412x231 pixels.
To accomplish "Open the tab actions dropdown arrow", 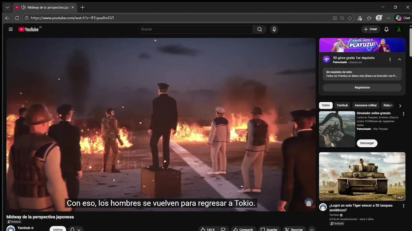I will click(x=7, y=7).
